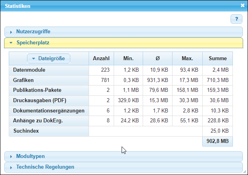This screenshot has width=248, height=175.
Task: Click the Suchindex row label
Action: [25, 131]
